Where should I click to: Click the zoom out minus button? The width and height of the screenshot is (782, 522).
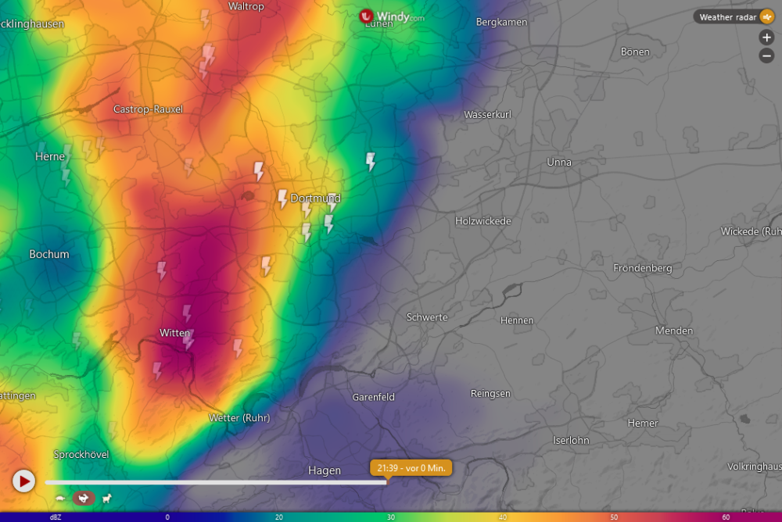pos(766,55)
